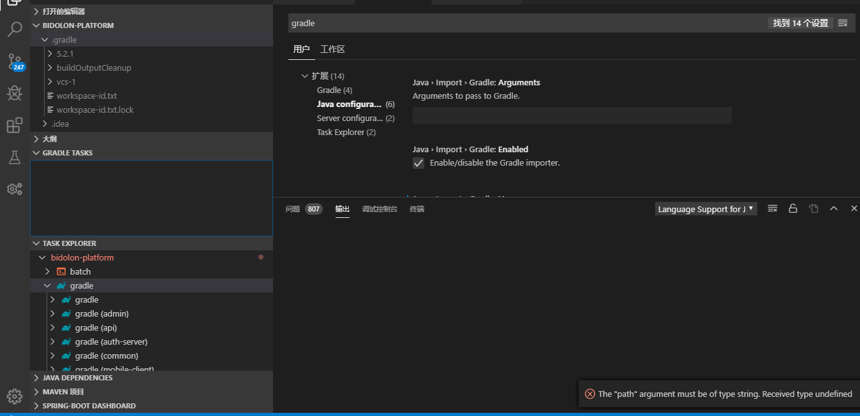Open the Extensions view
Screen dimensions: 860x416
point(15,125)
